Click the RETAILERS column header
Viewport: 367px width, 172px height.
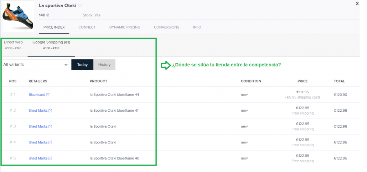(x=38, y=81)
